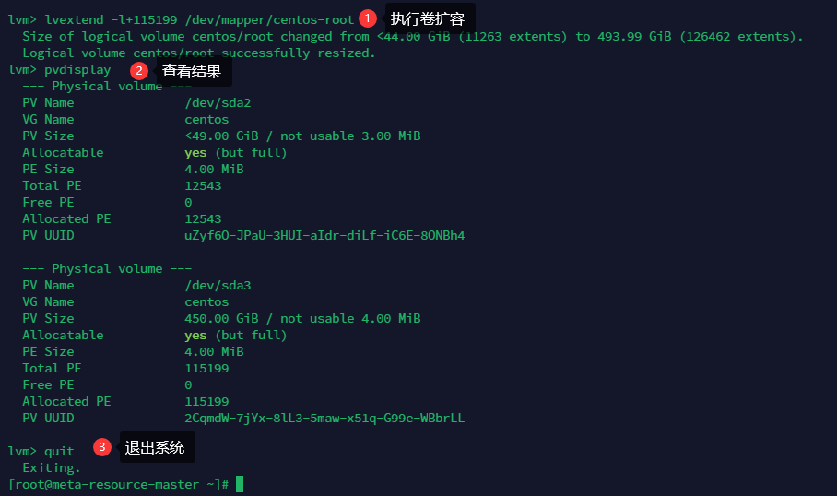Viewport: 837px width, 496px height.
Task: Click the pvdisplay command text
Action: point(77,70)
